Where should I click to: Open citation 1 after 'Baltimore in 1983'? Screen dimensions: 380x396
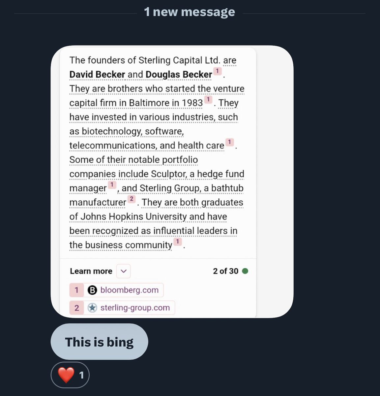point(208,99)
